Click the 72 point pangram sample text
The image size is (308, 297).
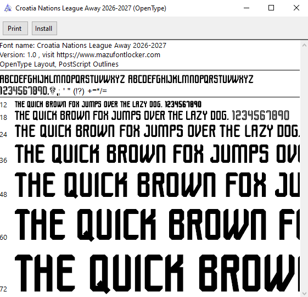click(158, 273)
